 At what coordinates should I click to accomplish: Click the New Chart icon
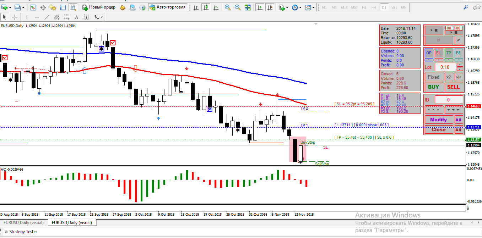(4, 7)
